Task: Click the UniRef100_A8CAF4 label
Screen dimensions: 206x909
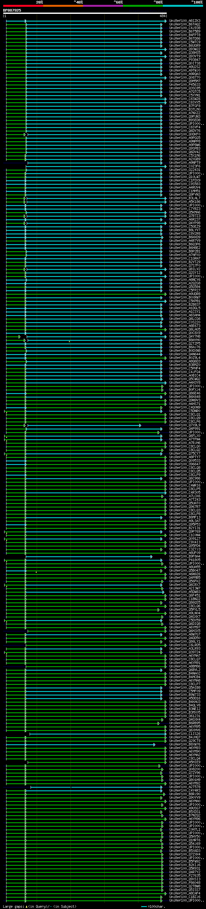Action: [x=185, y=894]
